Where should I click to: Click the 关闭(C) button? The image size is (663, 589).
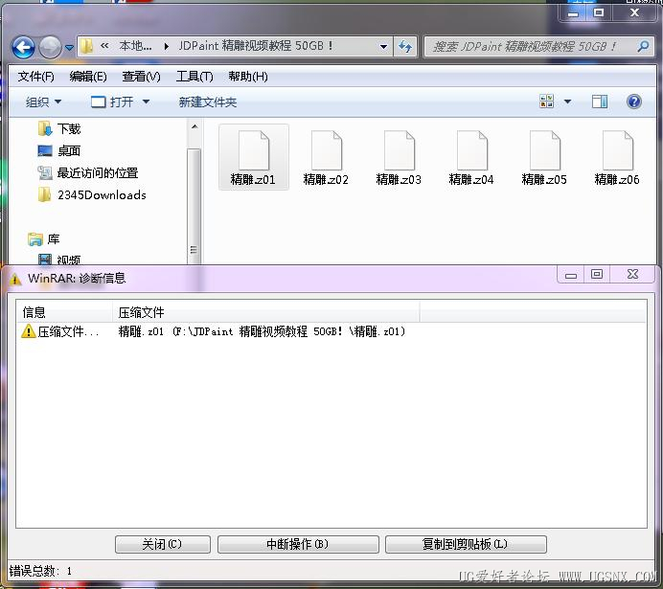pyautogui.click(x=162, y=544)
